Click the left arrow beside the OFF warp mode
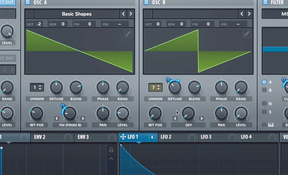Image resolution: width=288 pixels, height=175 pixels. click(x=175, y=118)
